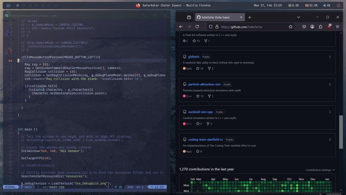Click the CPU usage 0.1% indicator
346x195 pixels.
[293, 5]
